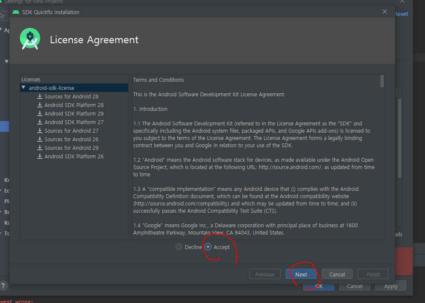Click the license text scrollbar thumb
The image size is (425, 303).
382,81
